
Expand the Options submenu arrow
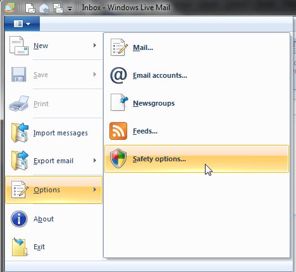click(x=95, y=190)
